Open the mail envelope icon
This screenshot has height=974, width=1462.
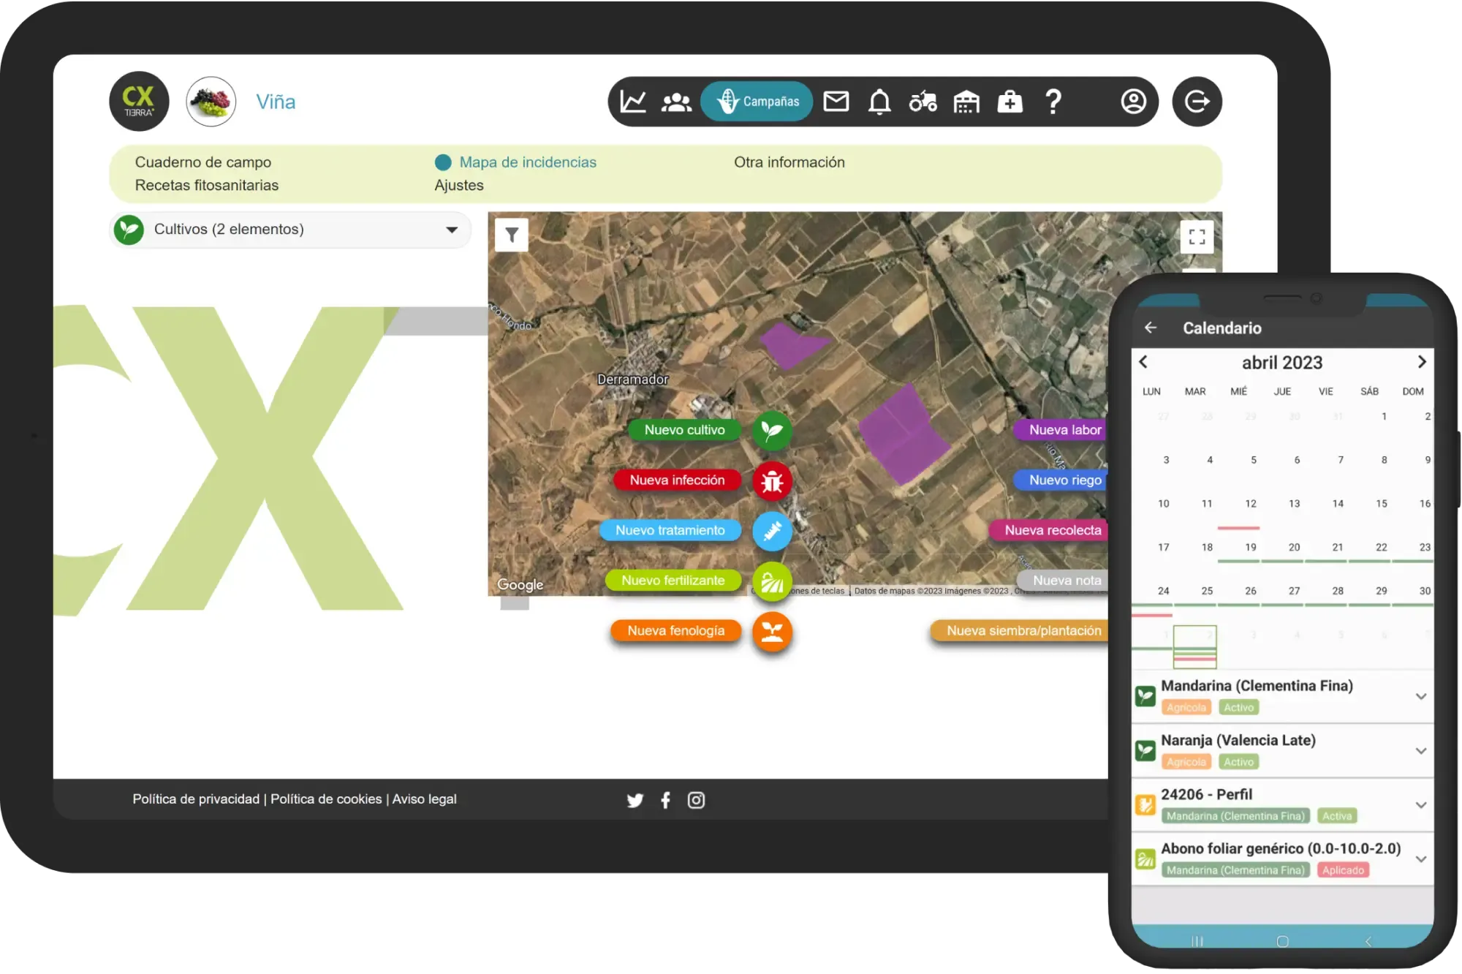(836, 102)
